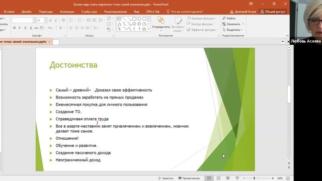Open the Office Tab ribbon tab

[x=153, y=12]
